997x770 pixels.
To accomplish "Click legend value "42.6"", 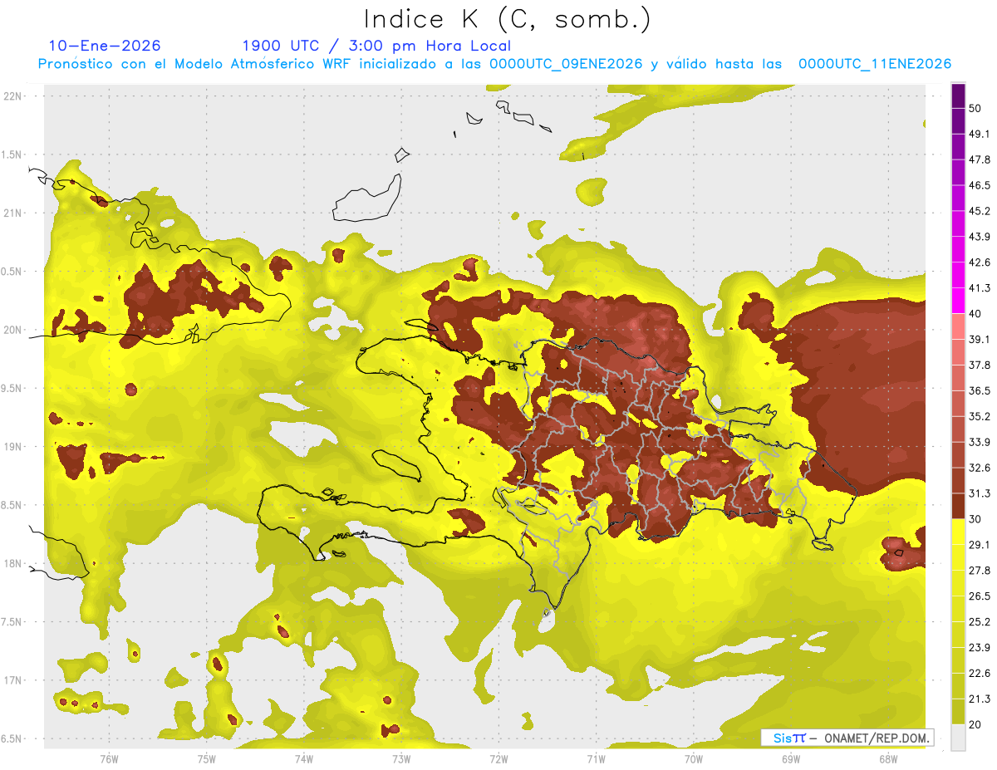I will pyautogui.click(x=980, y=262).
